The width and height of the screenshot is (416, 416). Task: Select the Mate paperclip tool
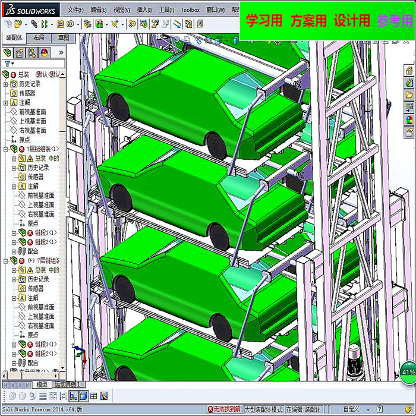coord(34,24)
